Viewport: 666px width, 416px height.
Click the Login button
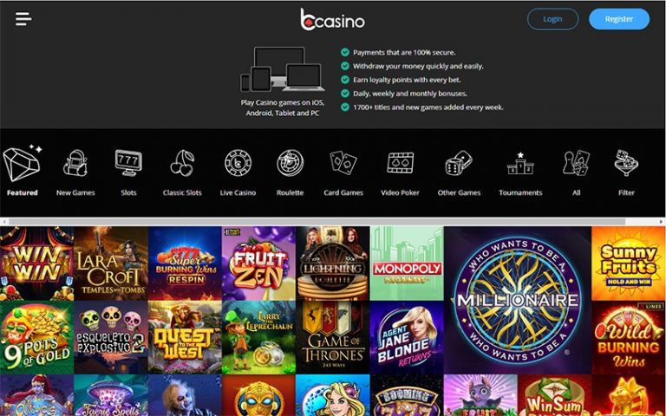(x=552, y=19)
